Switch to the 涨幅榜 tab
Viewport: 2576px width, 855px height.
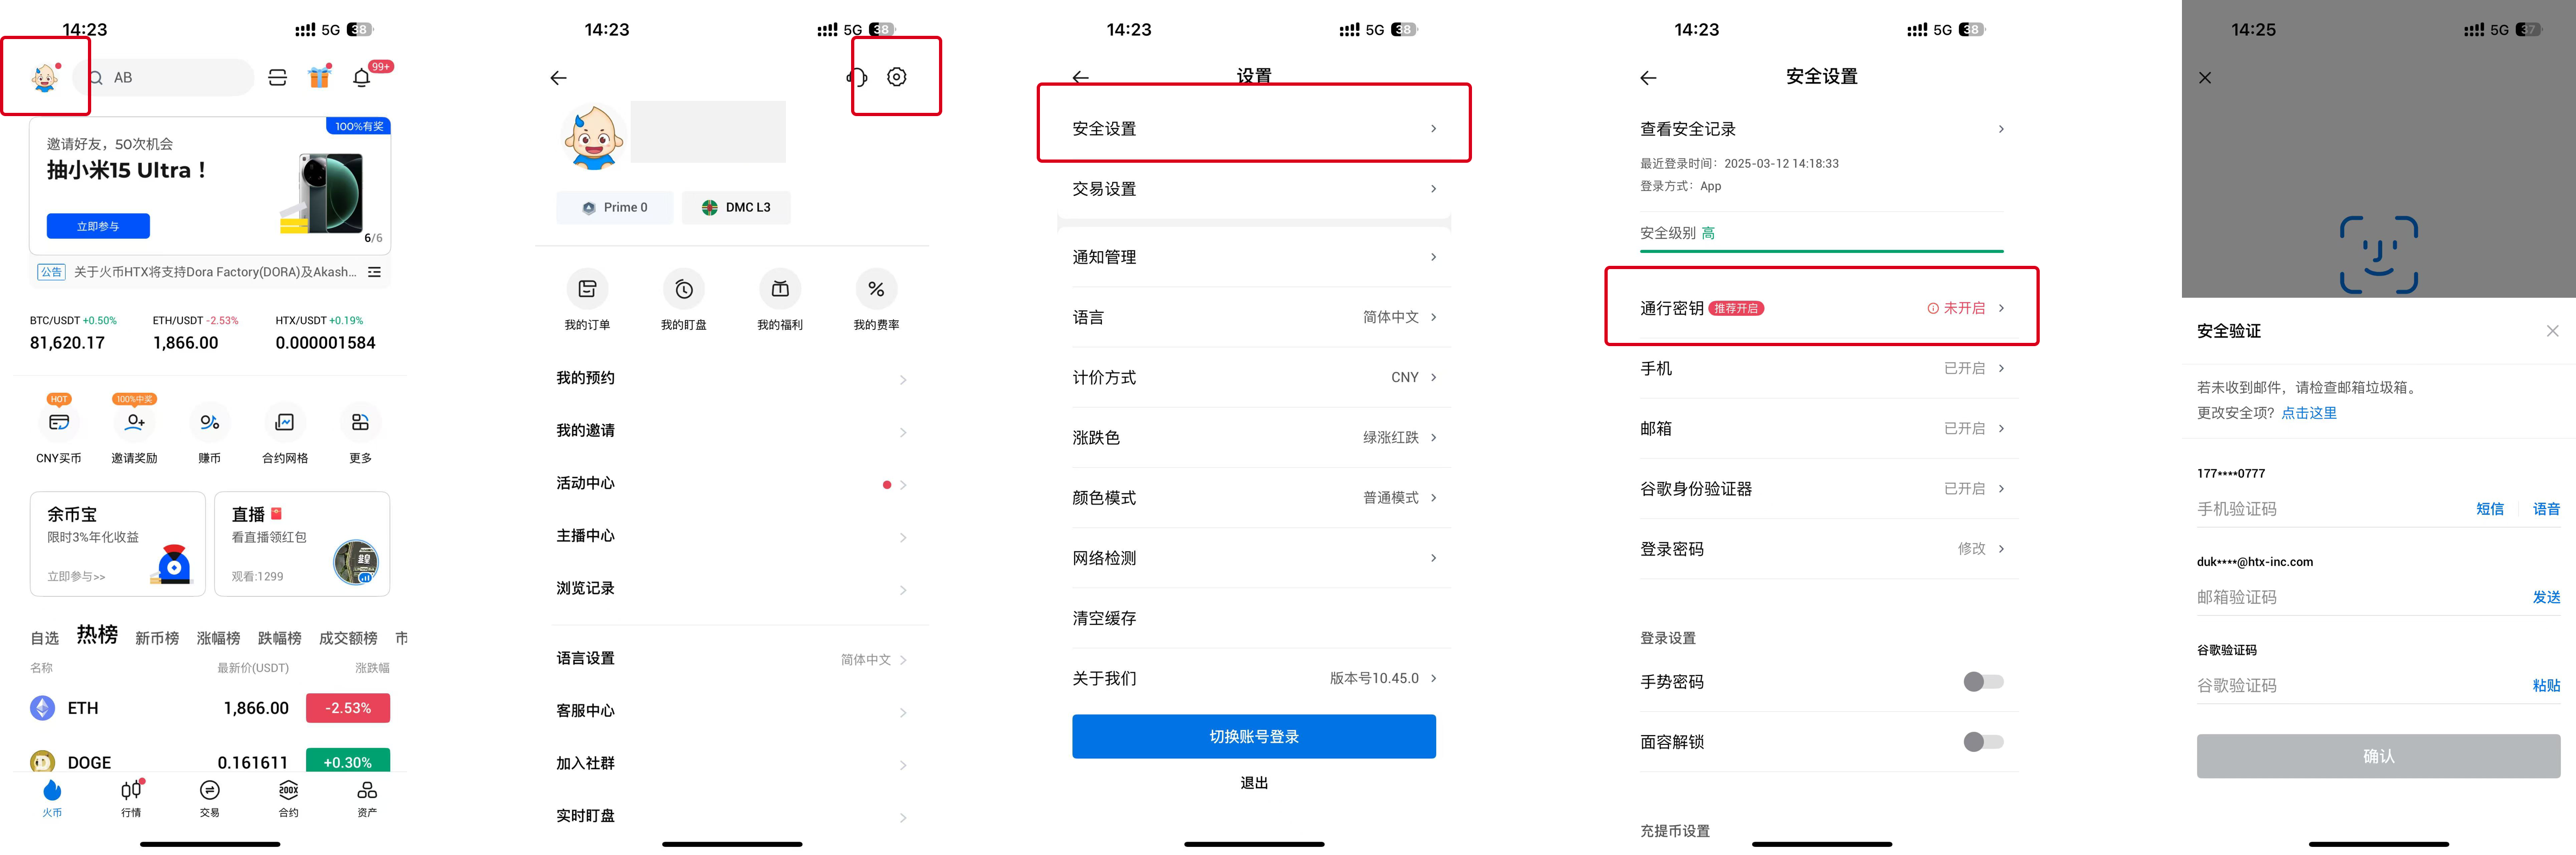[x=218, y=638]
